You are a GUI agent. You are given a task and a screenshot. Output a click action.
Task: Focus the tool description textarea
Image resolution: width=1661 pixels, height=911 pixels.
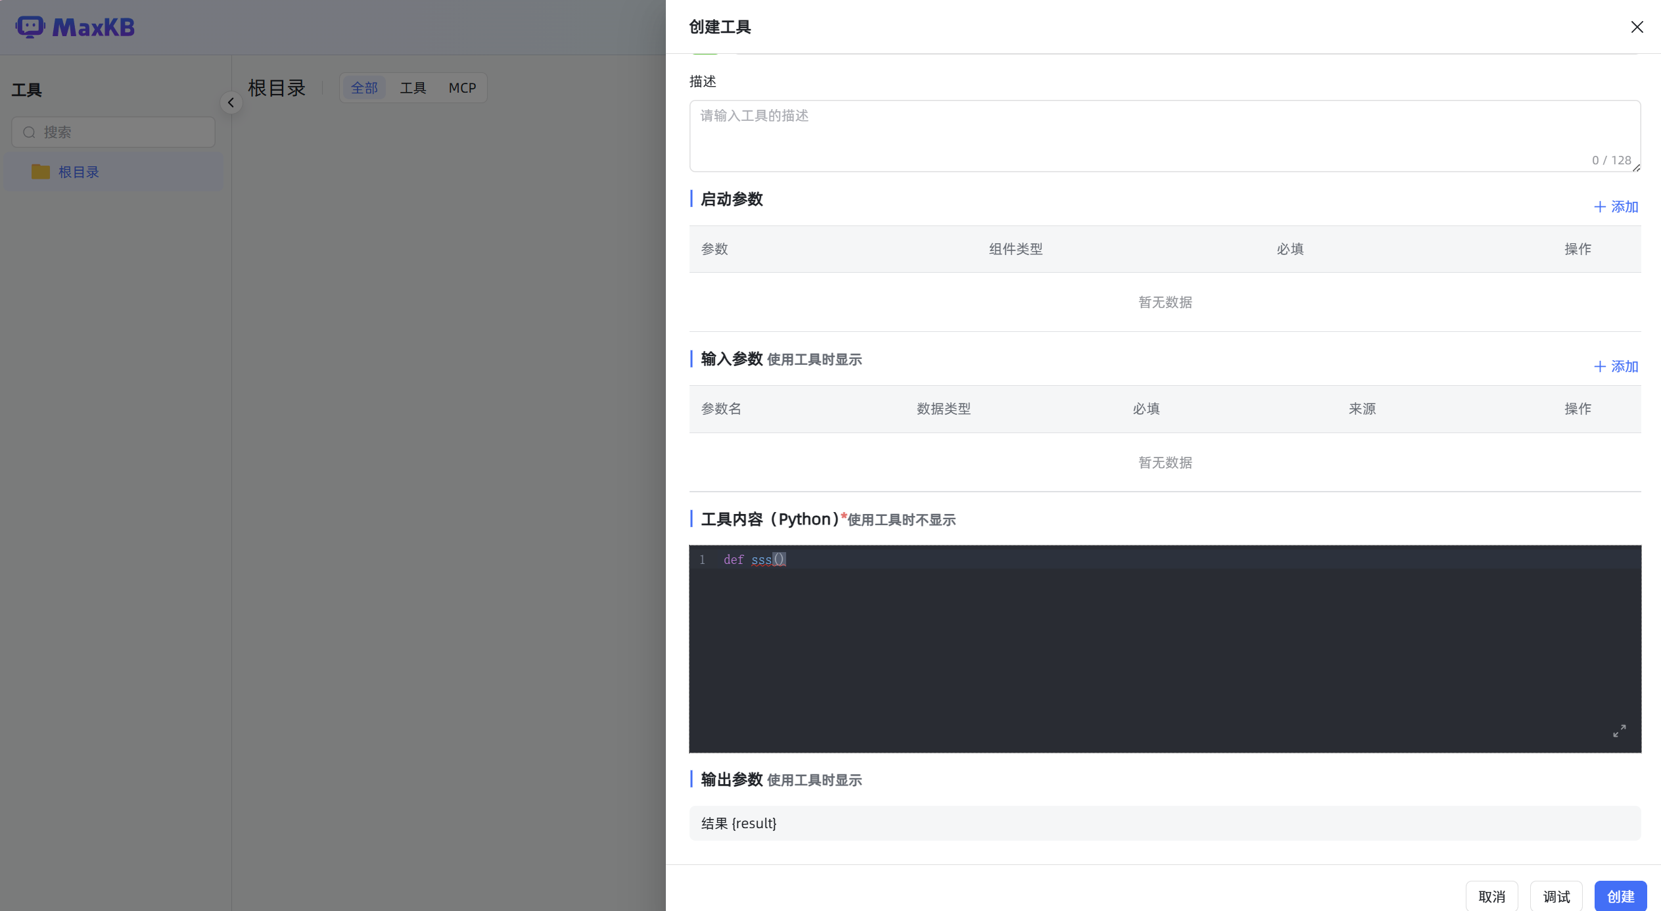[1164, 135]
